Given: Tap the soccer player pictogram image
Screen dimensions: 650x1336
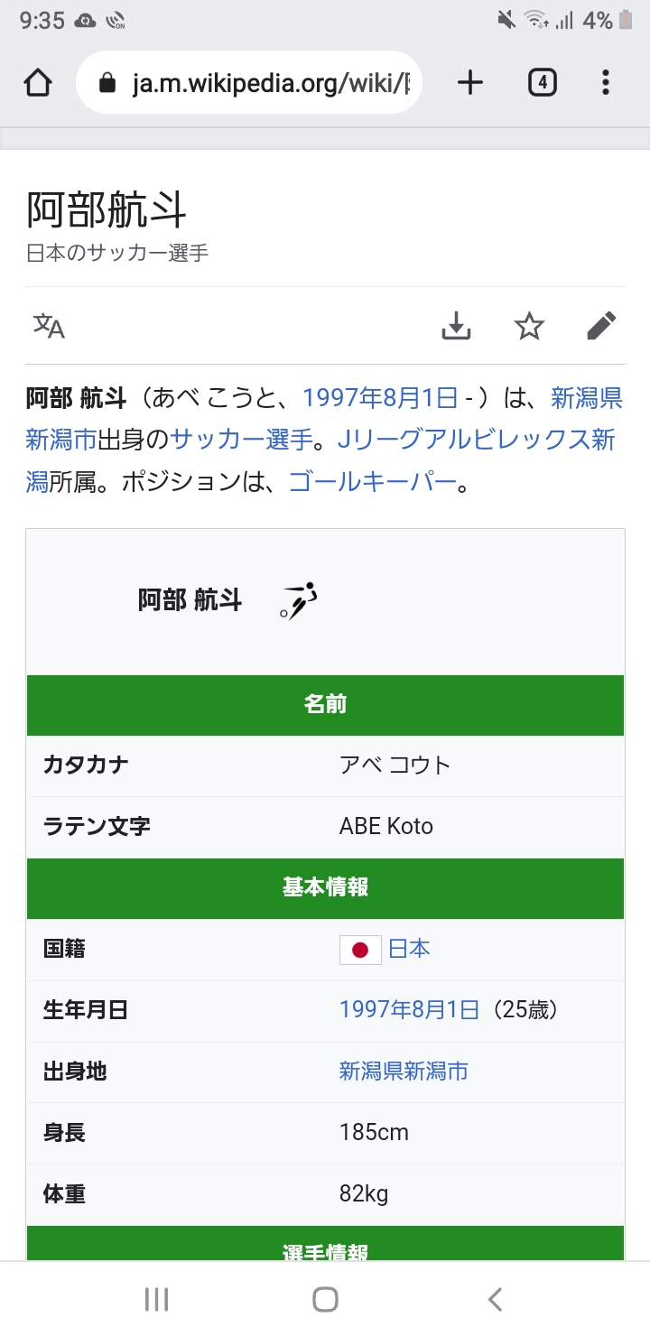Looking at the screenshot, I should (x=299, y=600).
